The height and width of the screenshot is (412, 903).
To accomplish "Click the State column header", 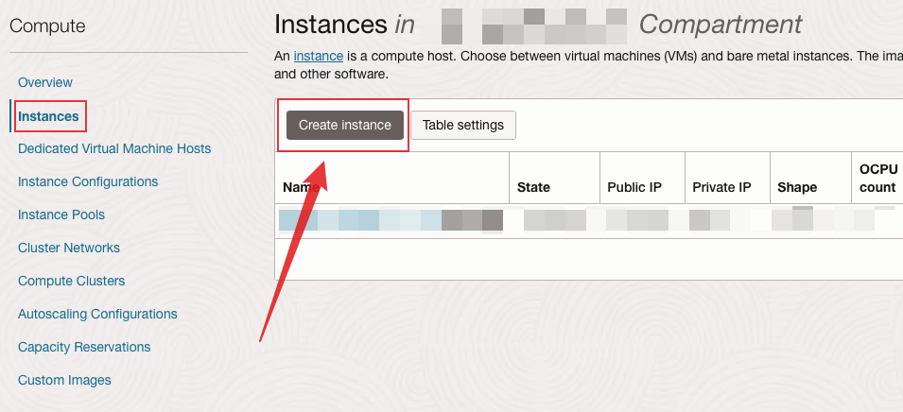I will pos(533,187).
